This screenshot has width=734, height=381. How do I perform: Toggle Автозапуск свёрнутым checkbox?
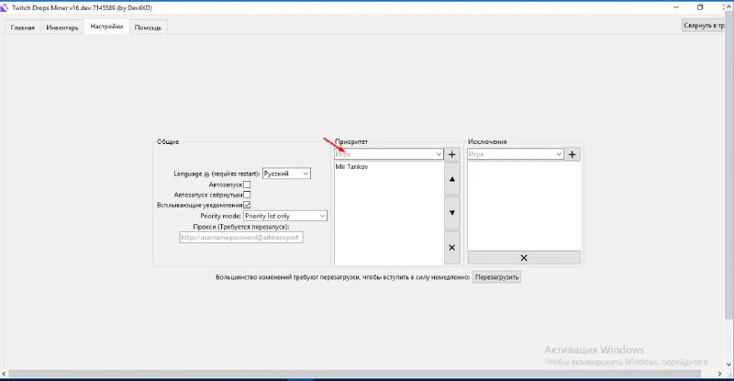coord(247,195)
